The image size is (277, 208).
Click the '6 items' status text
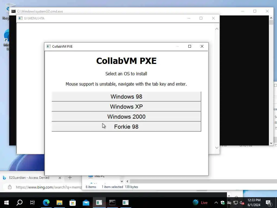tap(91, 187)
